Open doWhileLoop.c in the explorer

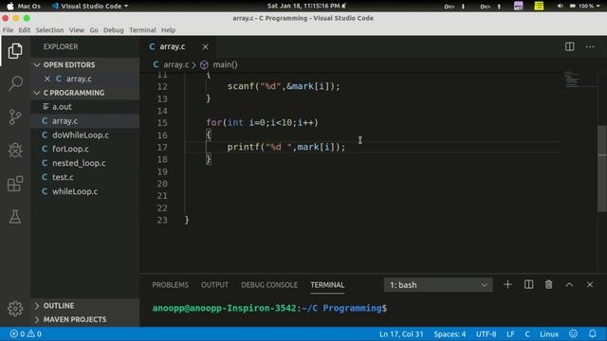85,135
